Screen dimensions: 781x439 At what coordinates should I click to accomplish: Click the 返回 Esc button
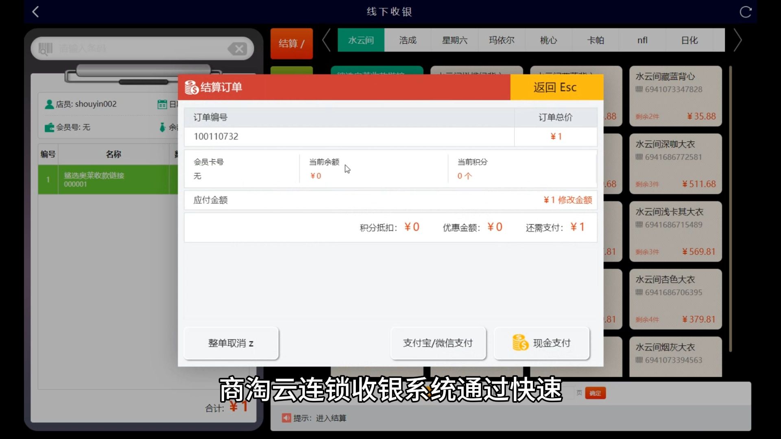[556, 87]
